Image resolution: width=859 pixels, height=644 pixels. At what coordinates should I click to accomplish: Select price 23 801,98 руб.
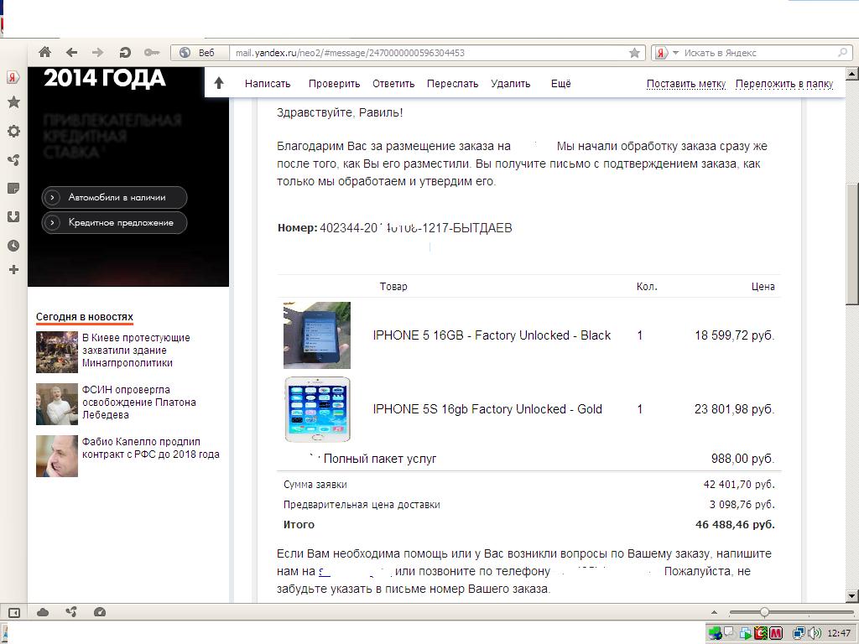tap(735, 409)
